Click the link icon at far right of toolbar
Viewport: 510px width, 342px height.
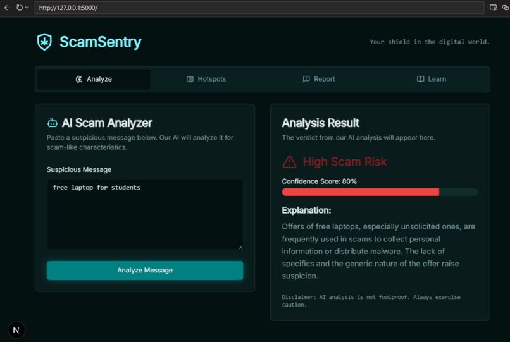(x=506, y=8)
